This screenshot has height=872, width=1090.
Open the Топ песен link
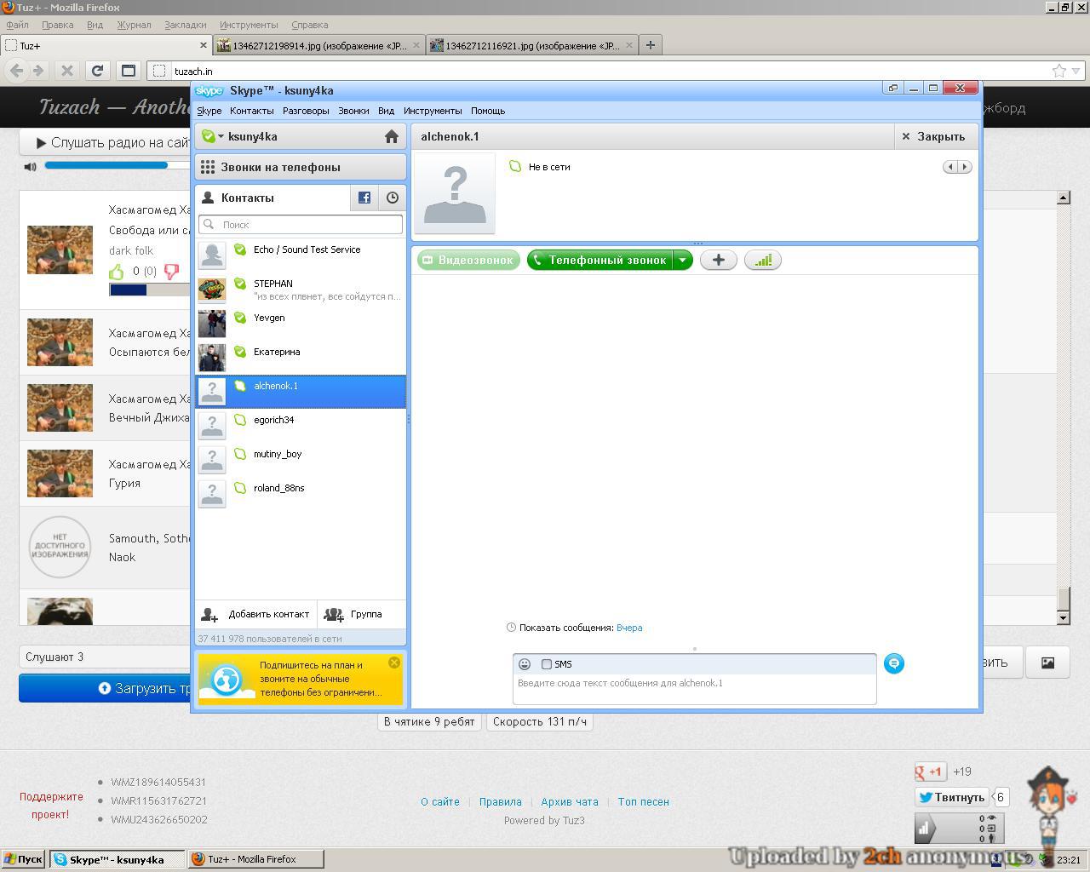point(644,801)
